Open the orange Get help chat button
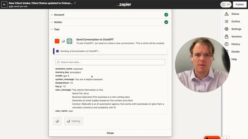Screen dimensions: 248x139 212,137
